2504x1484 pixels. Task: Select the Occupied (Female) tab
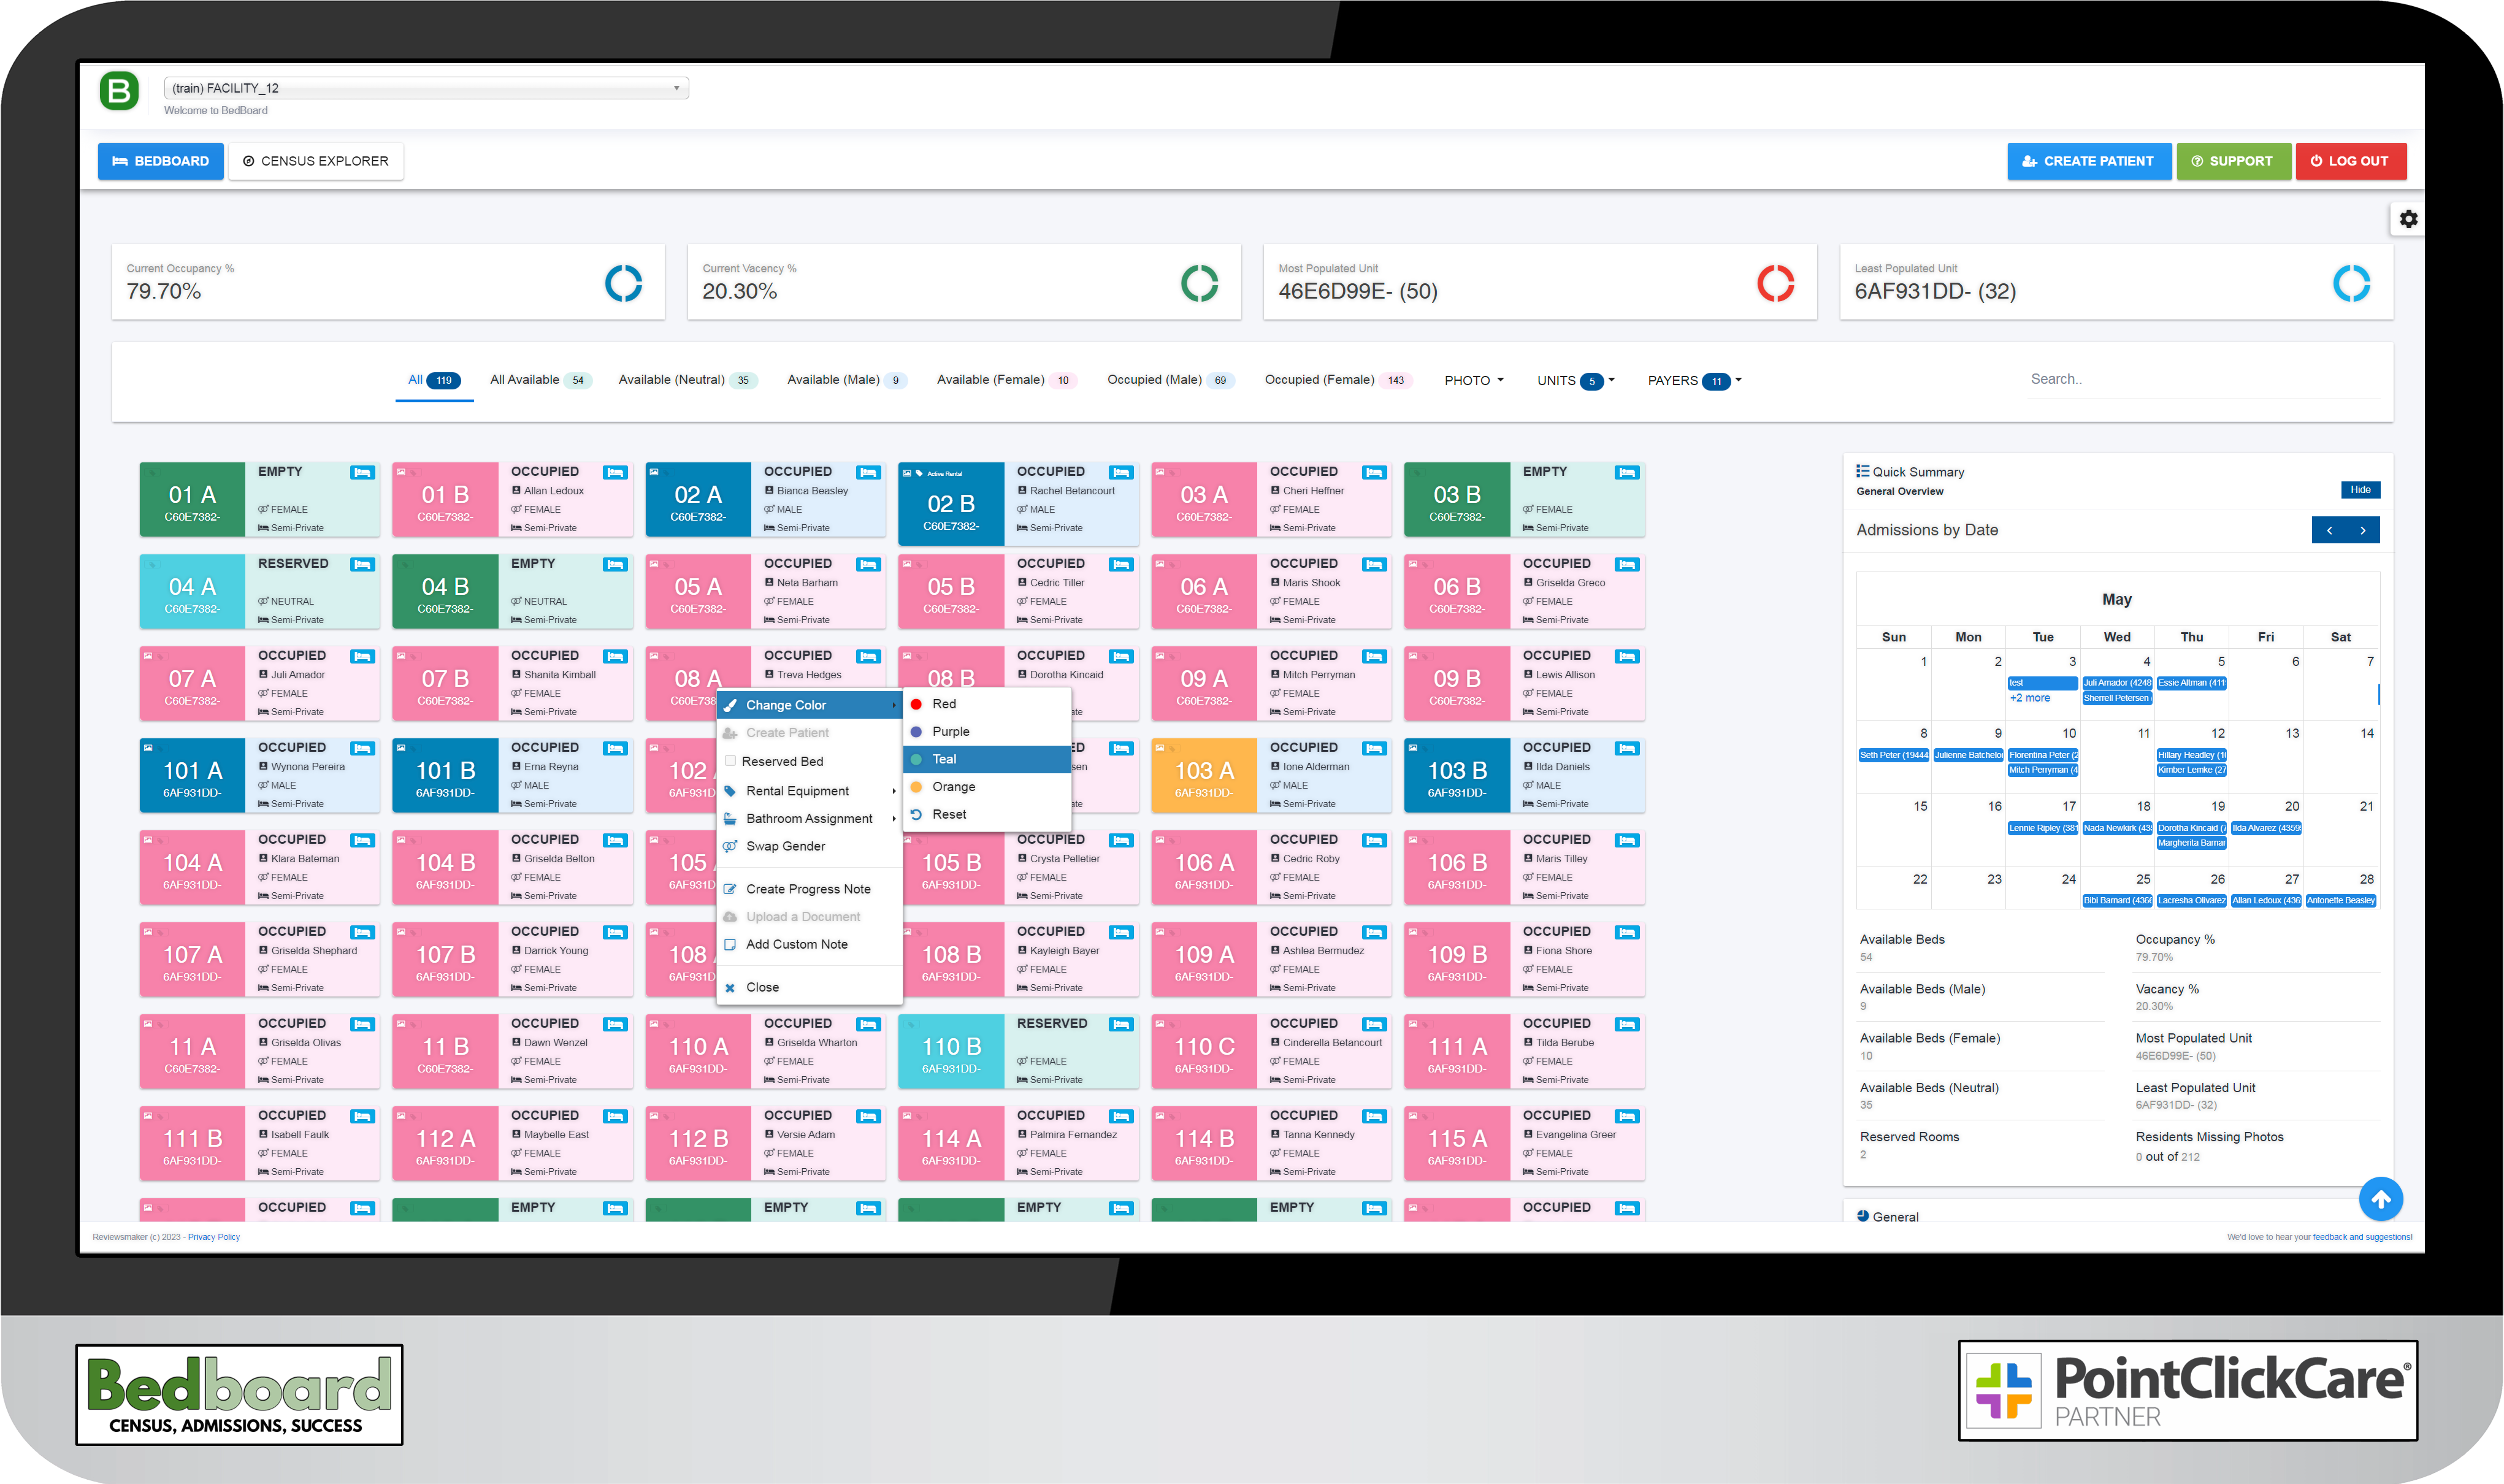coord(1338,380)
